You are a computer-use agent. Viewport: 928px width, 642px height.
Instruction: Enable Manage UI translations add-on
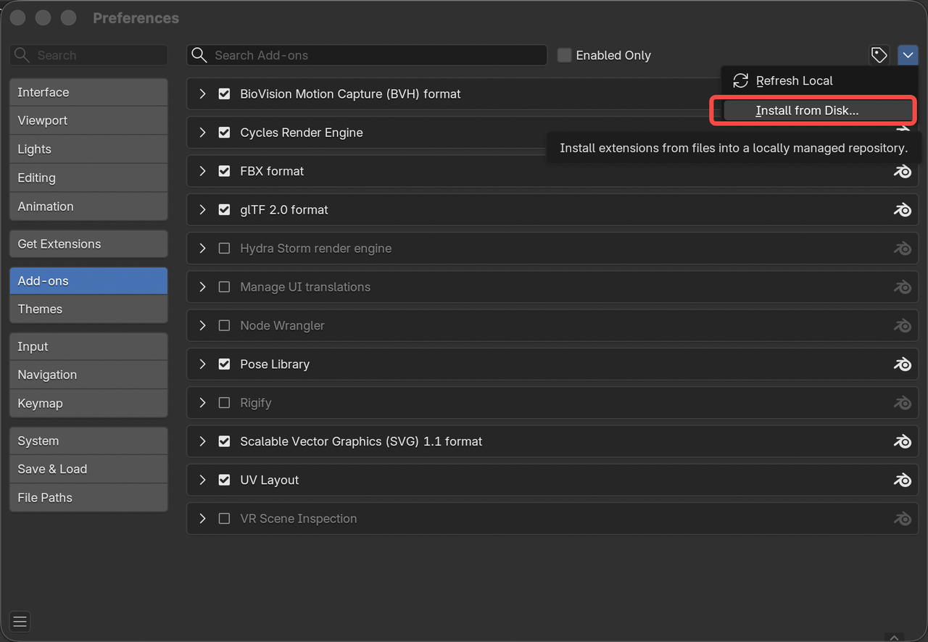click(224, 287)
